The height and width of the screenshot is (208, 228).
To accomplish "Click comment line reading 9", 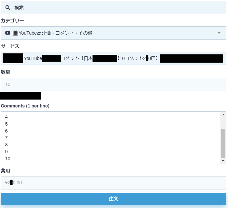I will (6, 152).
